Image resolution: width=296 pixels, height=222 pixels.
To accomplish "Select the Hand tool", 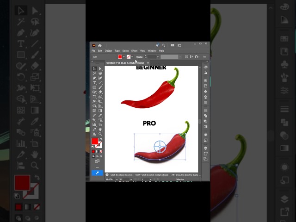I will point(100,129).
